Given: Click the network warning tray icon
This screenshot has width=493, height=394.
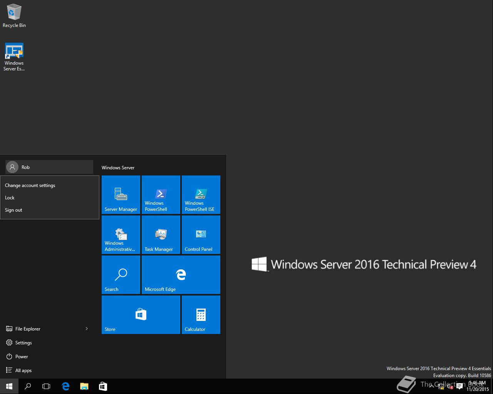Looking at the screenshot, I should [x=441, y=386].
